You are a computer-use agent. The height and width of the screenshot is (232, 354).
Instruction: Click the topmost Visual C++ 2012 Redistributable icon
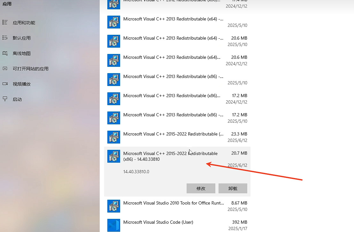tap(114, 3)
